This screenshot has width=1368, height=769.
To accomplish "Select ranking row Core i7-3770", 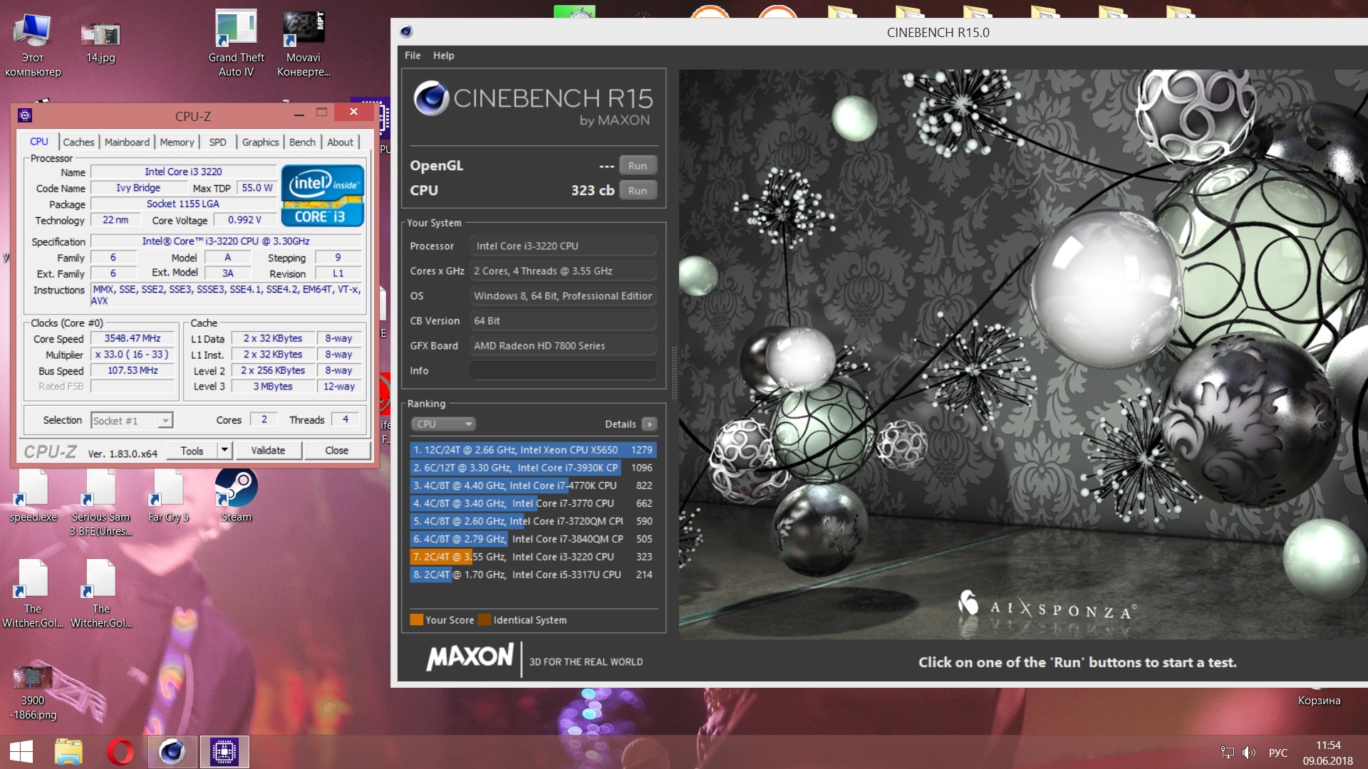I will coord(533,503).
